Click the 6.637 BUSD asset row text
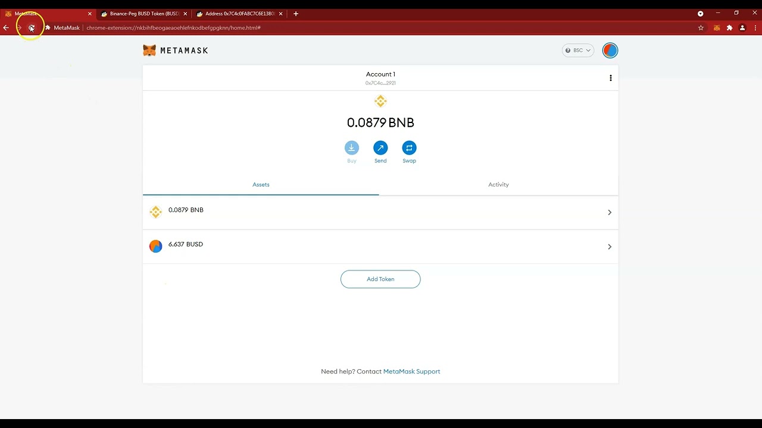This screenshot has height=428, width=762. (185, 244)
